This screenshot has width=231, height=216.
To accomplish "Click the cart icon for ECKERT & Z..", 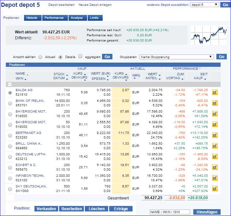I will [215, 167].
